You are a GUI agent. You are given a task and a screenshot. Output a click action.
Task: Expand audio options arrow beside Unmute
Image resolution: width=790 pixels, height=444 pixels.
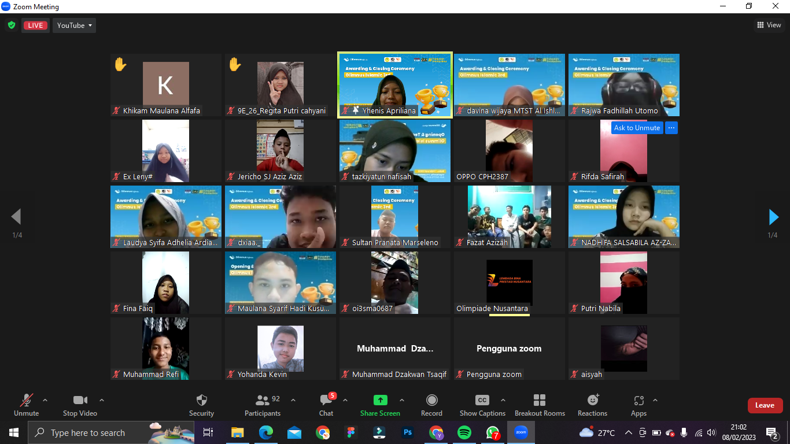(45, 400)
